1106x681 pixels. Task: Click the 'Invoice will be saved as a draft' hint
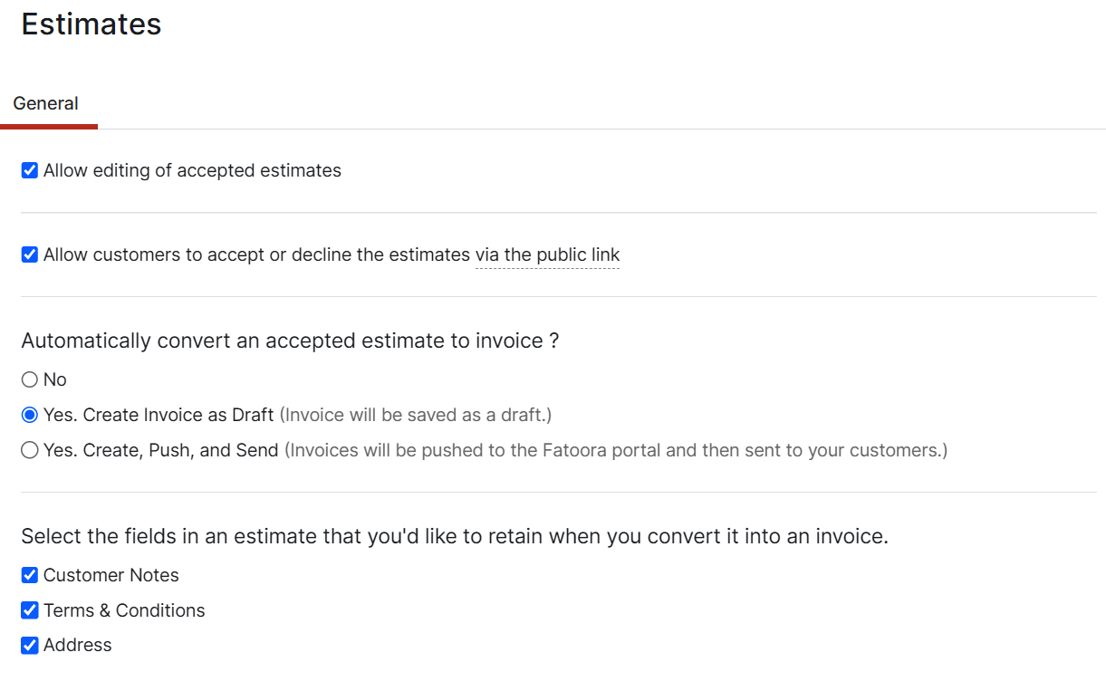point(415,416)
